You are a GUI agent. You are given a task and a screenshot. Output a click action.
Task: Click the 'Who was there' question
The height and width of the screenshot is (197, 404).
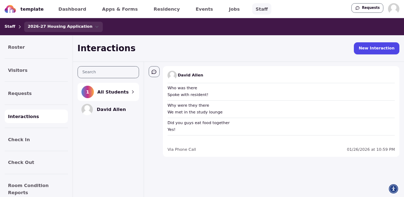[x=182, y=88]
